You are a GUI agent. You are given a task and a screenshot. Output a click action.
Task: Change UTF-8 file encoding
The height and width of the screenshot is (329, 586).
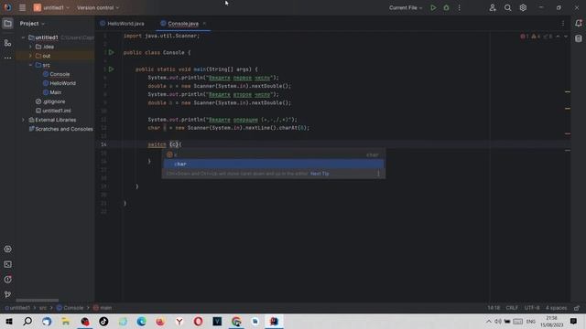(531, 308)
